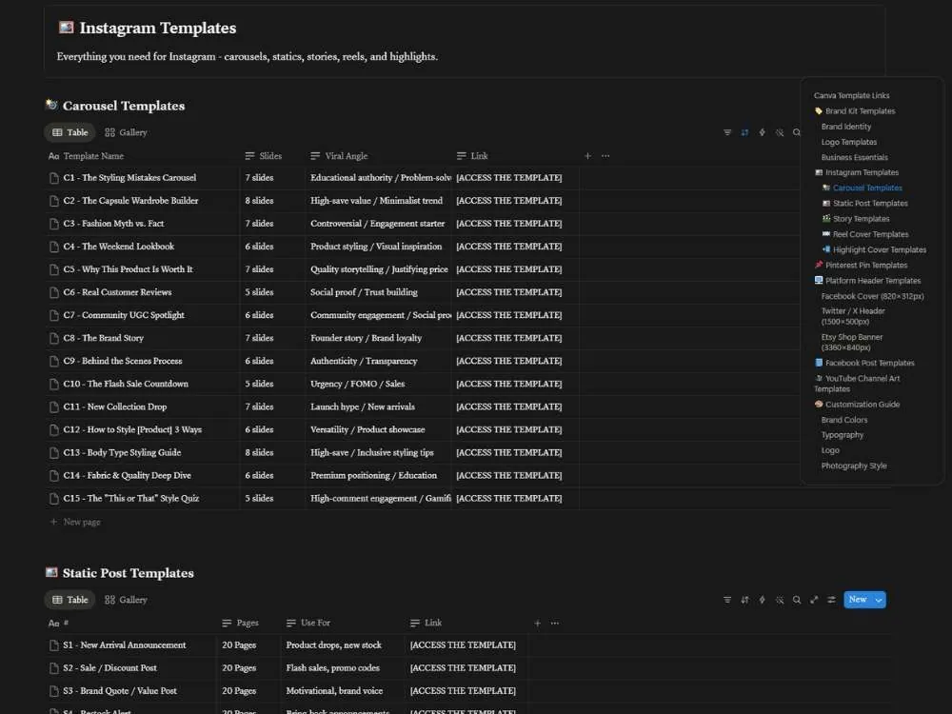
Task: Click the Static Post Templates section heading icon
Action: [x=51, y=572]
